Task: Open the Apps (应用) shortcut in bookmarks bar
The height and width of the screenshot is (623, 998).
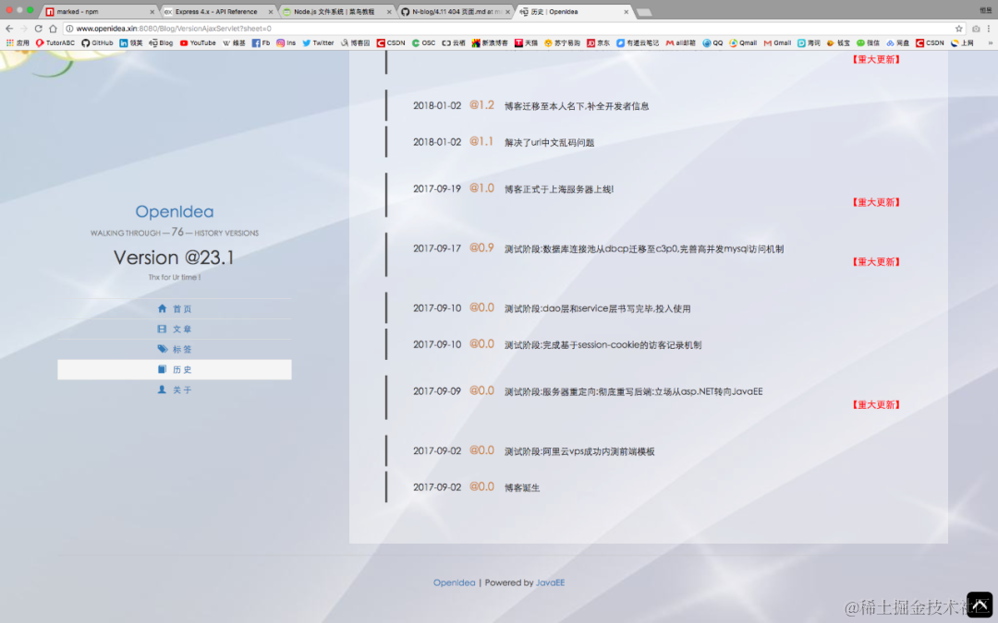Action: click(18, 43)
